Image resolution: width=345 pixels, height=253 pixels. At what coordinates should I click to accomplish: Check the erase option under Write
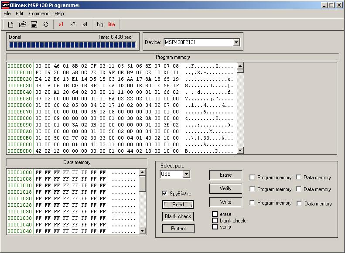click(x=215, y=214)
